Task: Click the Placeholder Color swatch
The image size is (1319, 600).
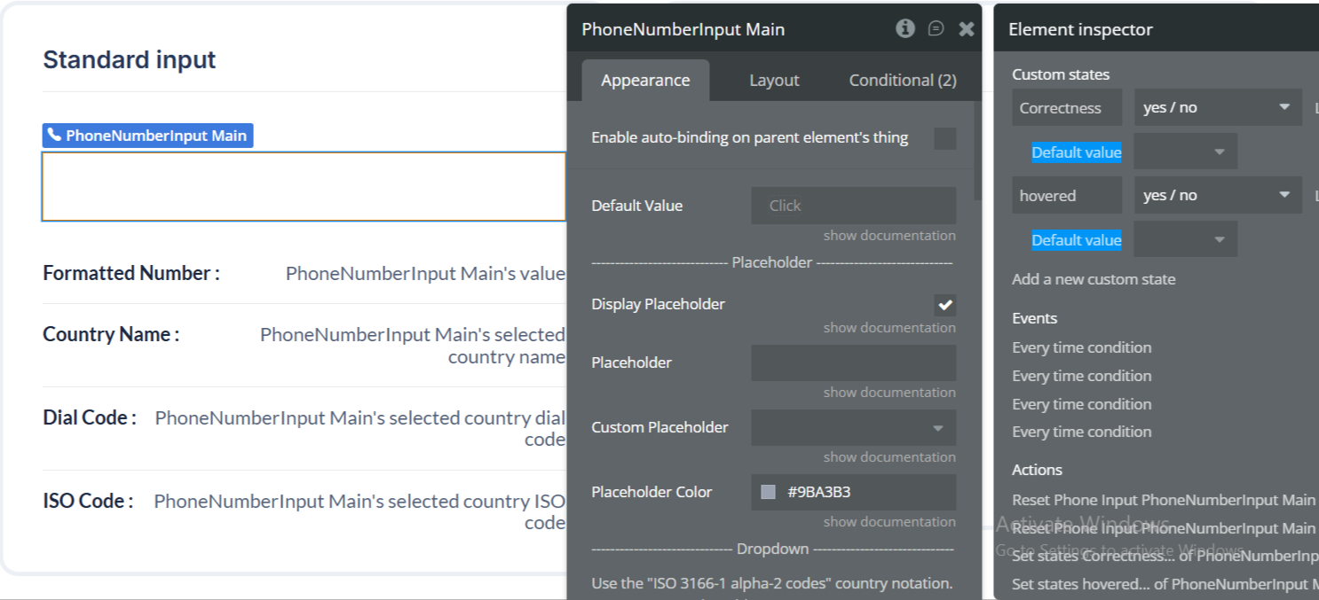Action: pos(769,492)
